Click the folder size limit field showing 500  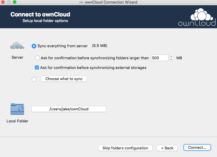click(160, 58)
